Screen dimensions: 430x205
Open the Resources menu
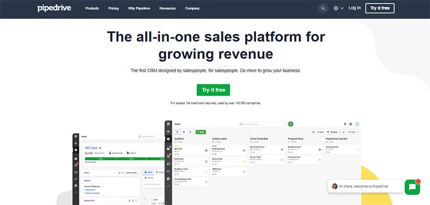point(167,8)
